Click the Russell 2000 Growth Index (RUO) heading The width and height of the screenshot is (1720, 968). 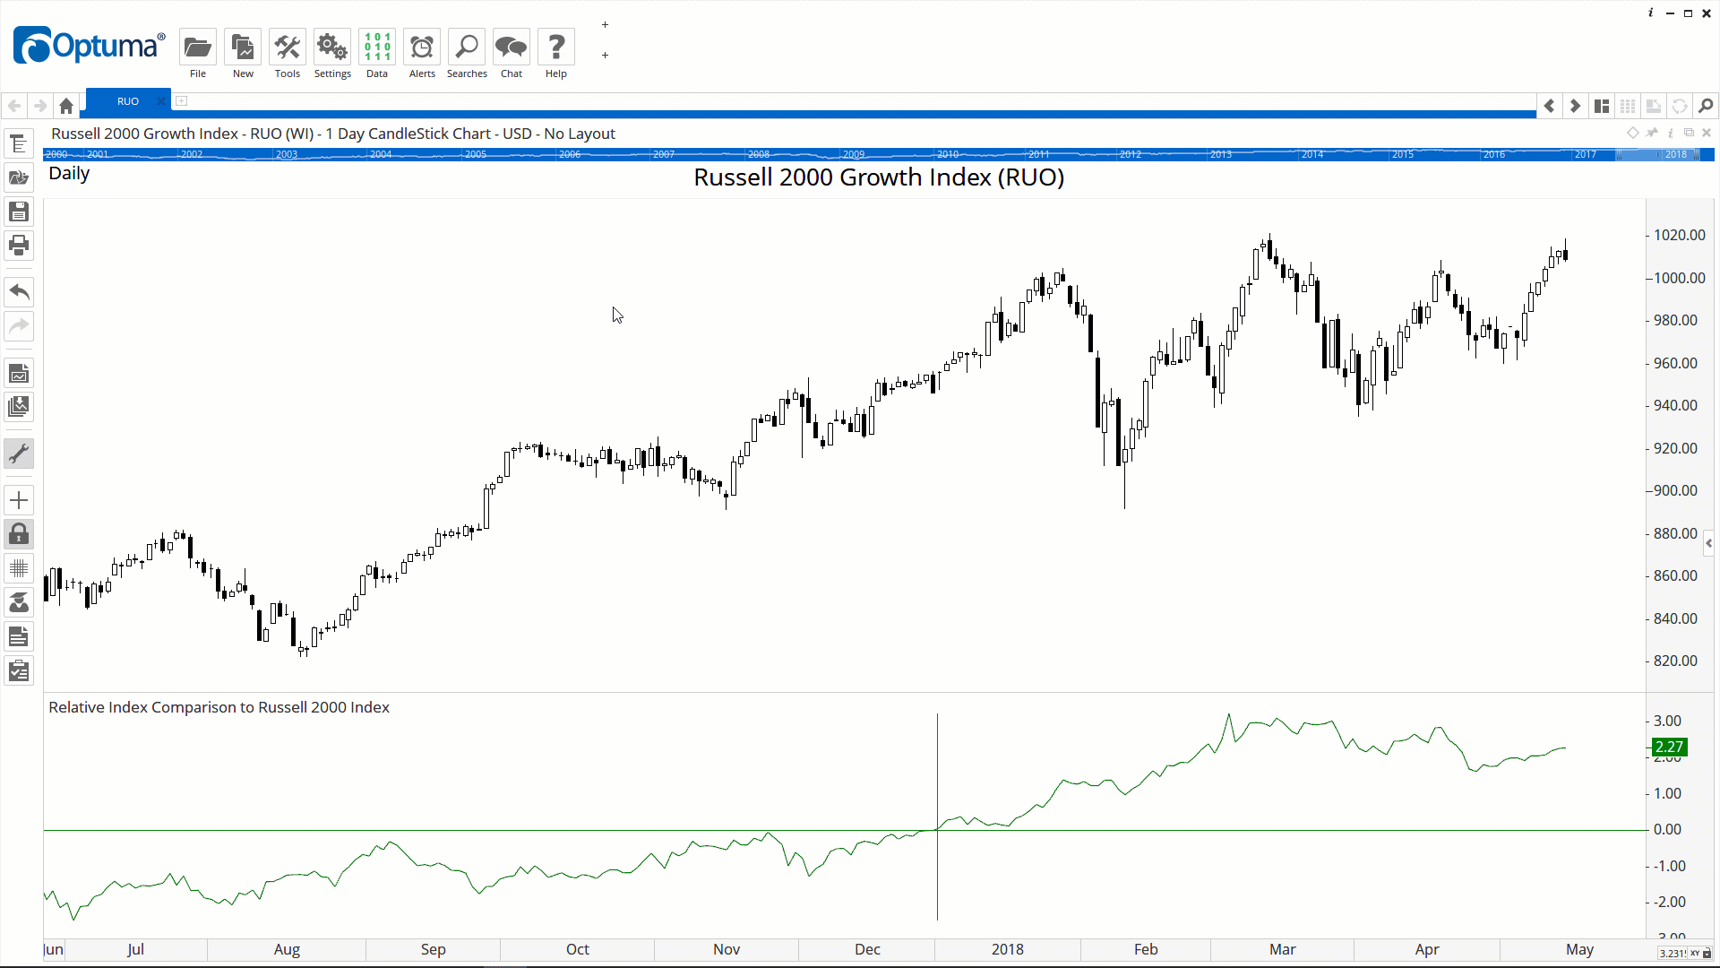[x=879, y=177]
